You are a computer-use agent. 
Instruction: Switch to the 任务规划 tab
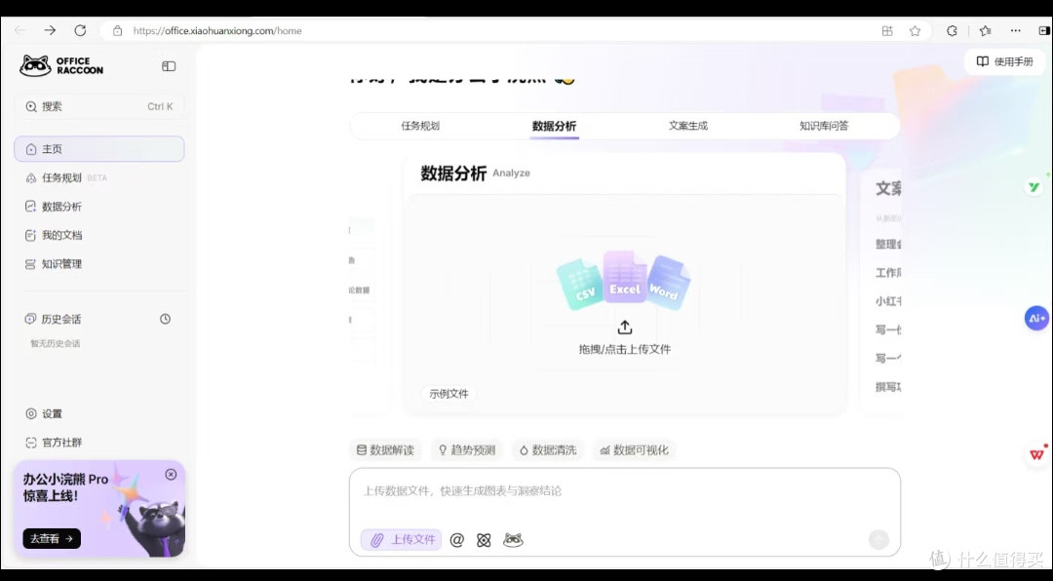tap(420, 126)
